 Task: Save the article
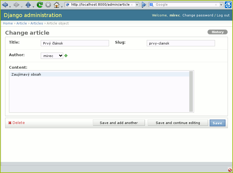[217, 123]
